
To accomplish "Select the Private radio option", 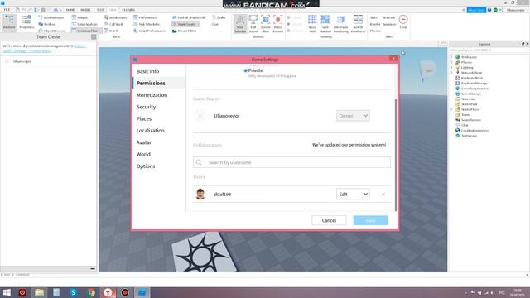I will pos(245,70).
